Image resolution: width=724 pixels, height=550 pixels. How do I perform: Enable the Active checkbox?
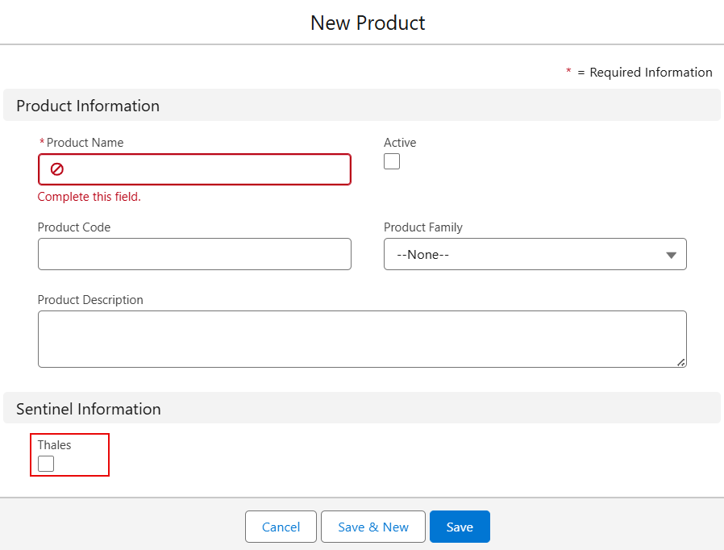click(x=392, y=161)
